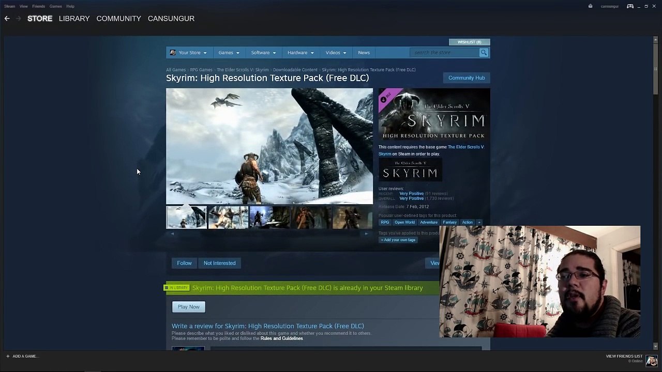The image size is (662, 372).
Task: Switch to the STORE tab
Action: (x=40, y=19)
